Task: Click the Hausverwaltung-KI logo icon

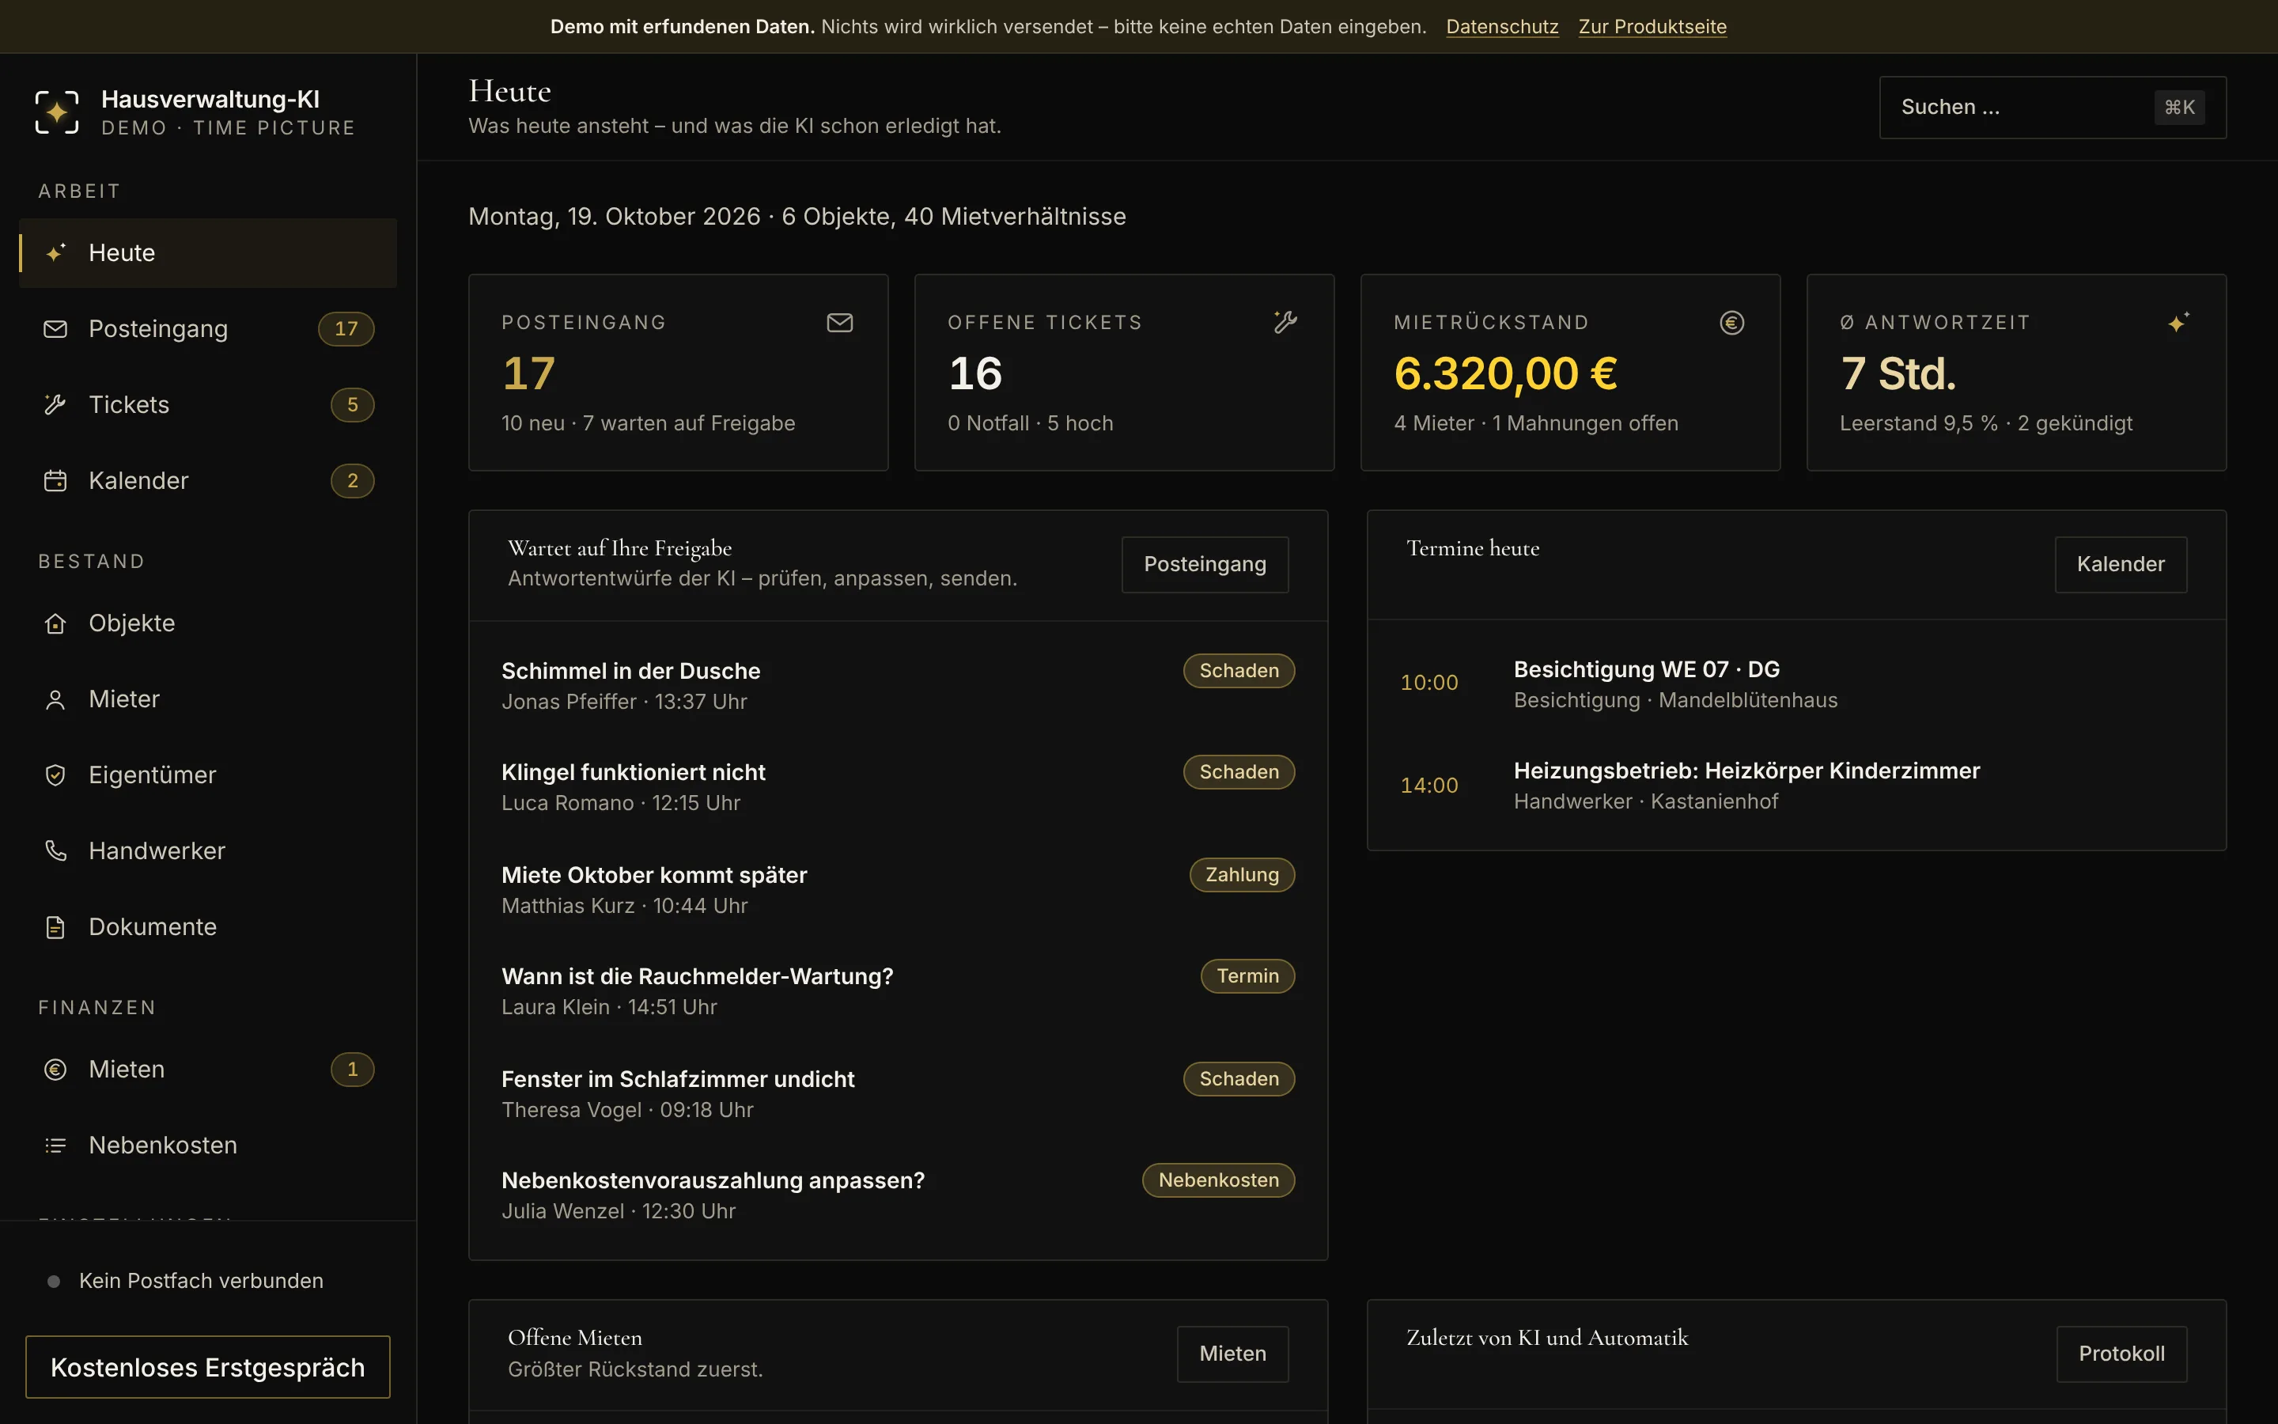Action: click(x=56, y=112)
